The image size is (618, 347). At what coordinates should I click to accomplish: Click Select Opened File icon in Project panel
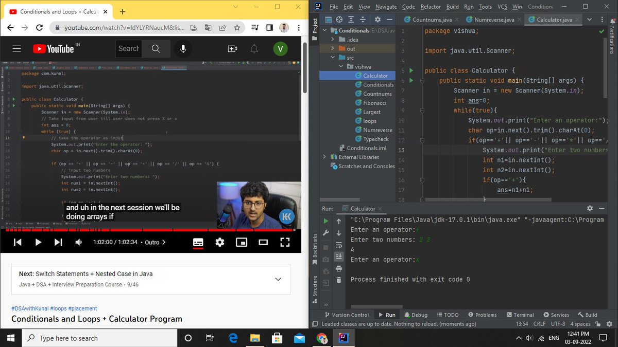point(339,20)
